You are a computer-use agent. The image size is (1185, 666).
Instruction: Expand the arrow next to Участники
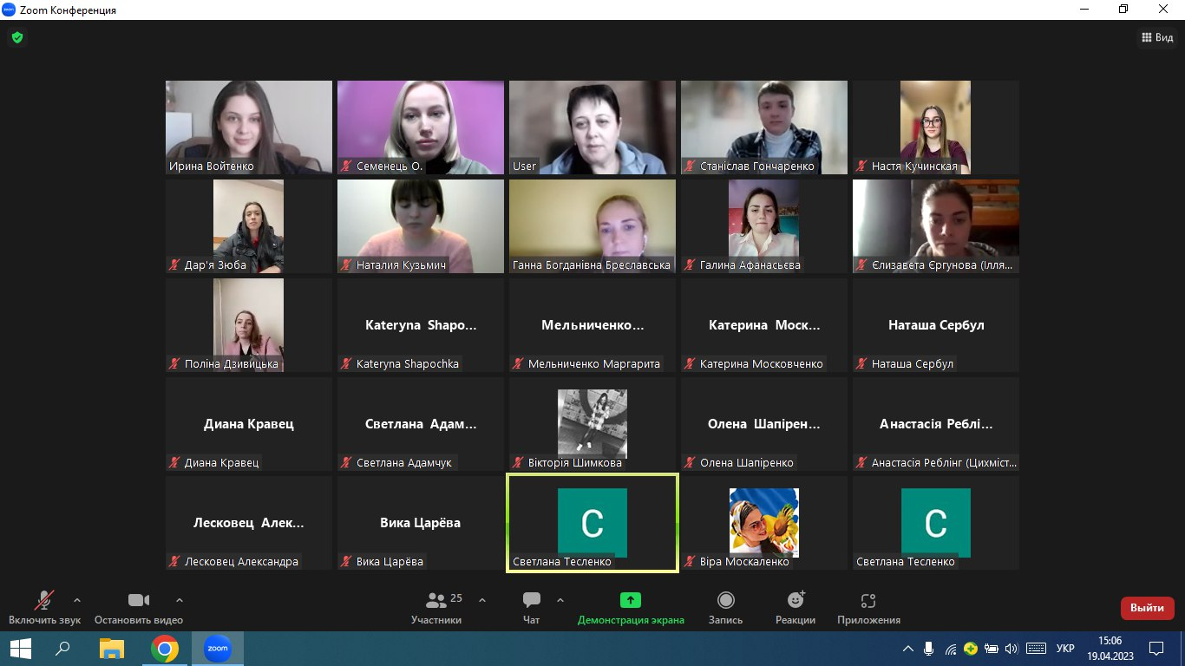click(x=482, y=599)
